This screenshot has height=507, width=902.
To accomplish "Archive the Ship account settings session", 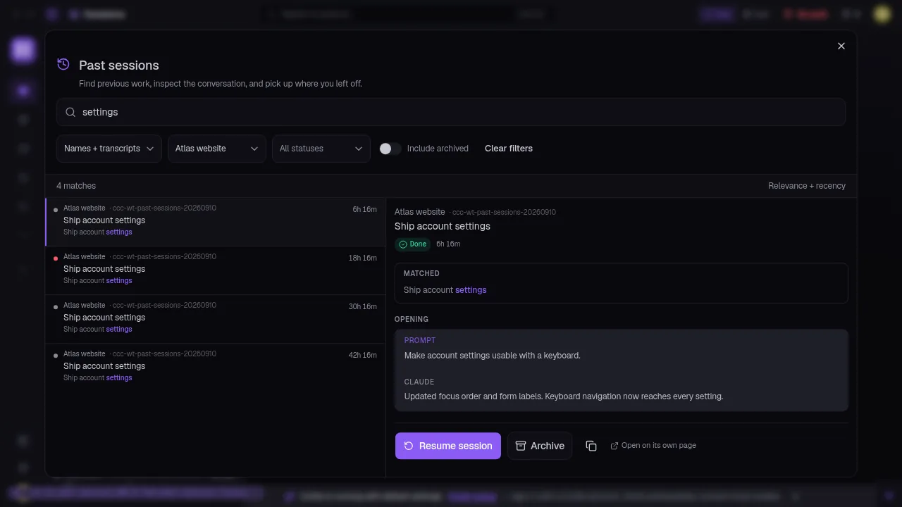I will click(x=540, y=446).
